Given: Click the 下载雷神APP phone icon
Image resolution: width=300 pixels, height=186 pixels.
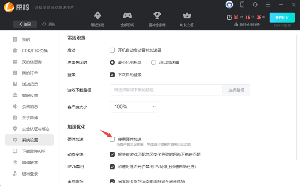Looking at the screenshot, I should [x=15, y=151].
